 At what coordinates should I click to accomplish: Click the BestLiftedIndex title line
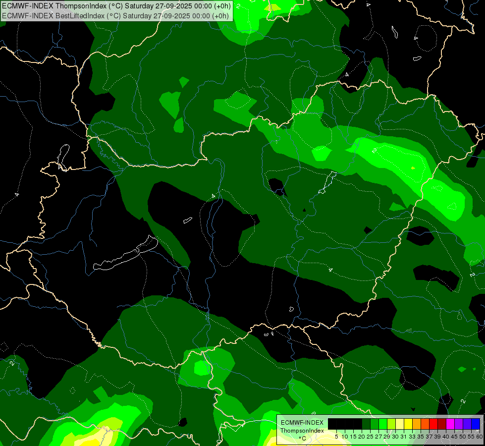pyautogui.click(x=115, y=16)
